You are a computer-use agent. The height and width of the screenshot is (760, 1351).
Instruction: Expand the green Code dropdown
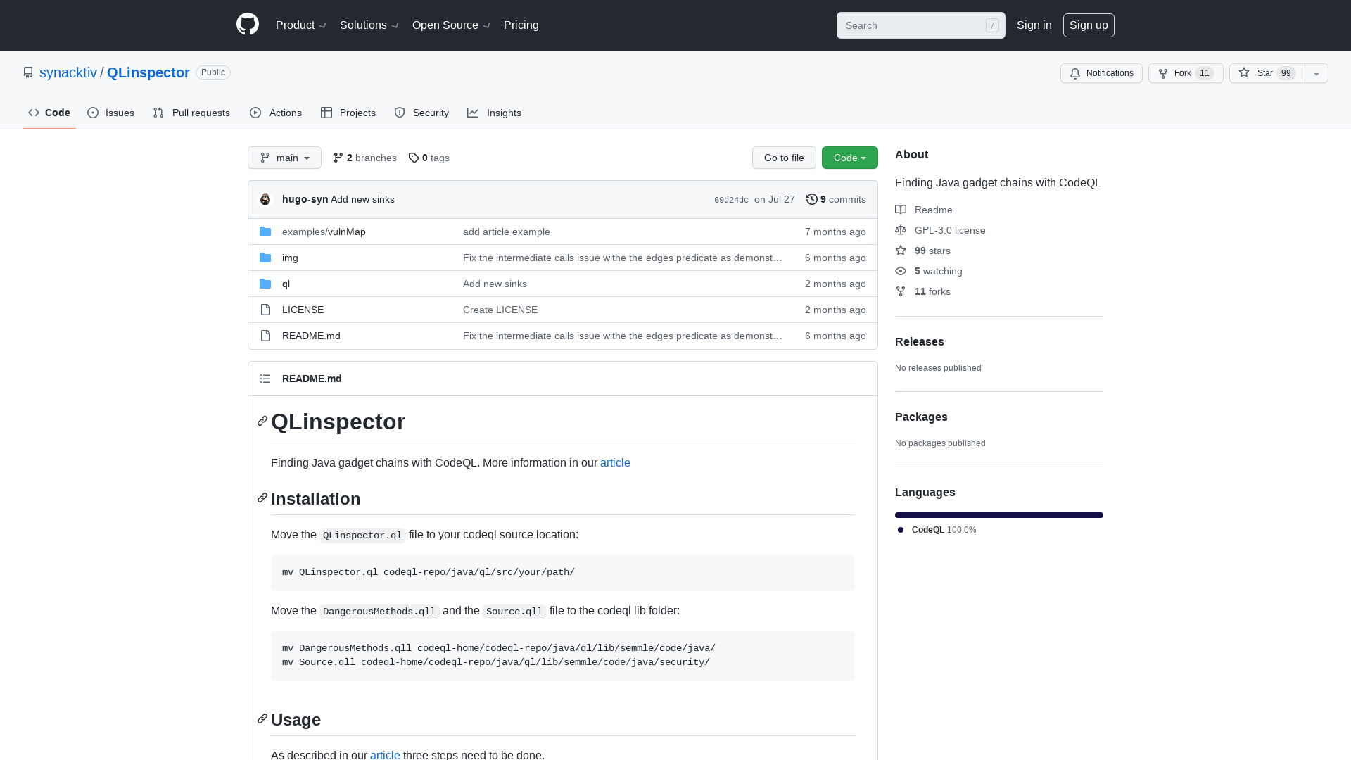pos(849,158)
